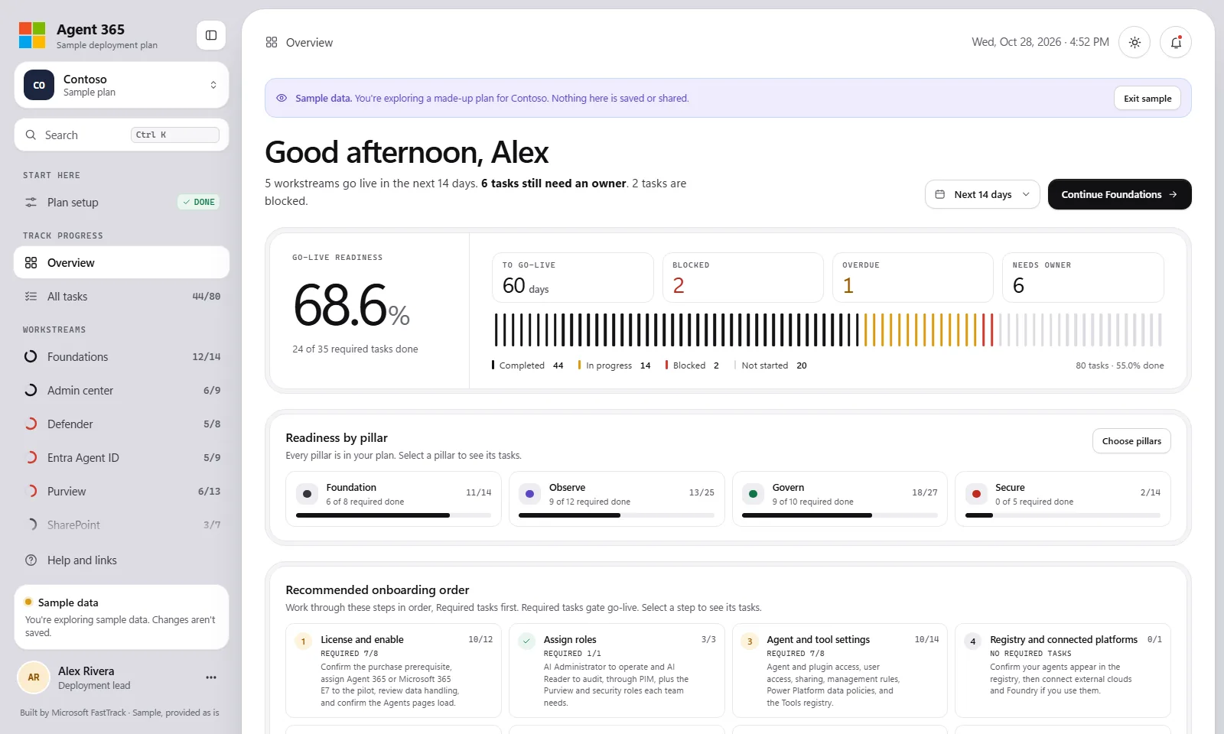Click the calendar icon in Next 14 days
This screenshot has width=1224, height=734.
(940, 194)
